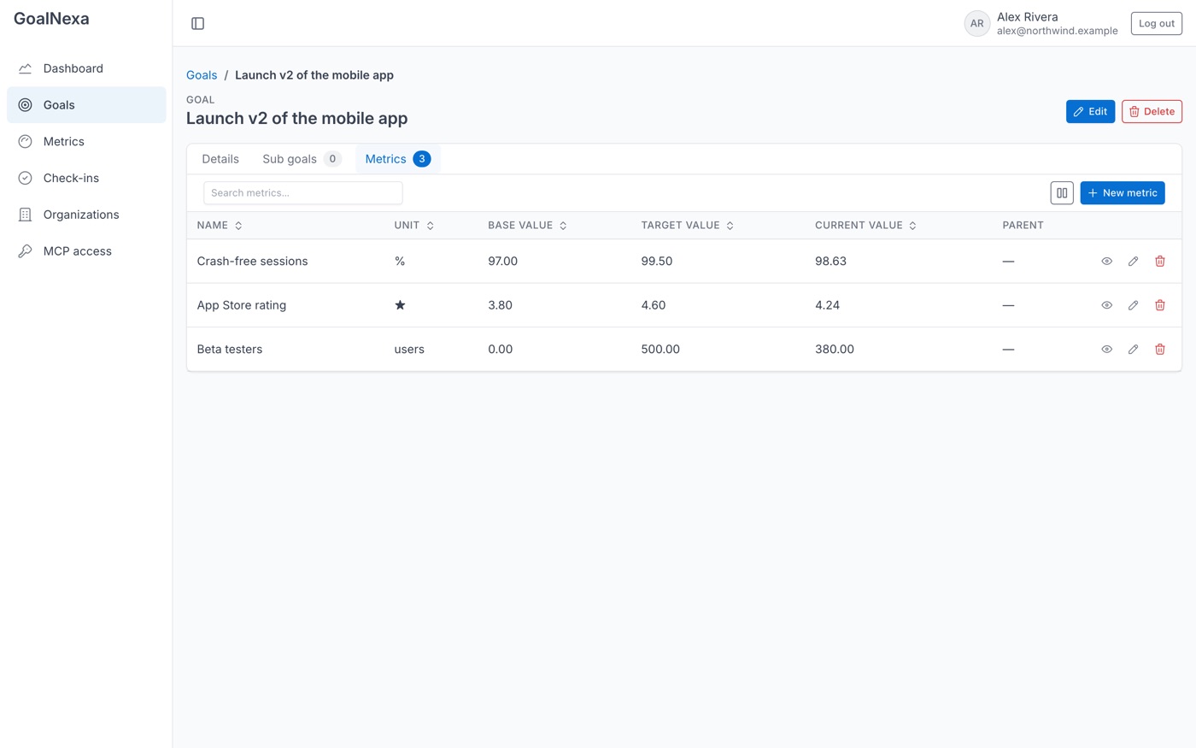Image resolution: width=1196 pixels, height=748 pixels.
Task: Click the AR user avatar
Action: [976, 24]
